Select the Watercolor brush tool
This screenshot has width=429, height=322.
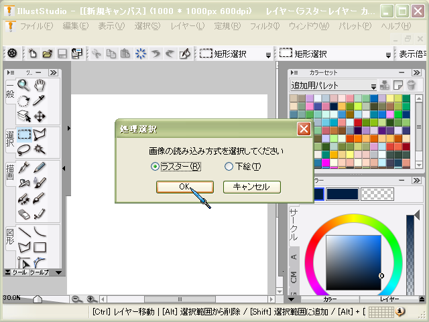(40, 183)
